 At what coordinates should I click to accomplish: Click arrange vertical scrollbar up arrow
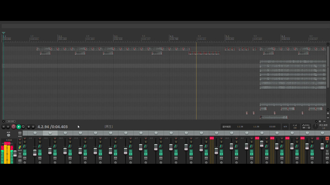coord(328,44)
